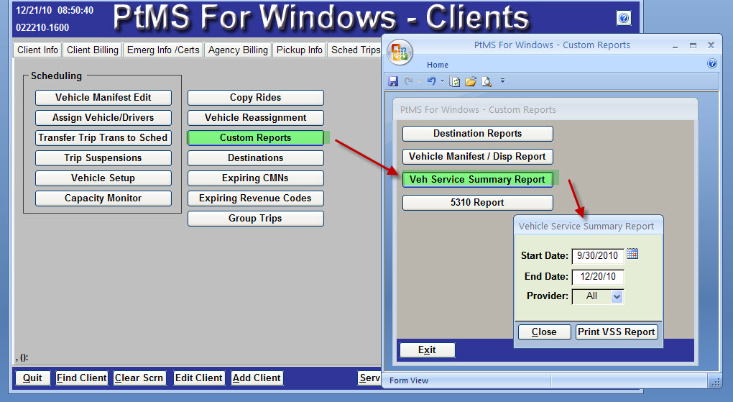Switch to the Client Info tab
This screenshot has height=402, width=733.
click(x=37, y=50)
